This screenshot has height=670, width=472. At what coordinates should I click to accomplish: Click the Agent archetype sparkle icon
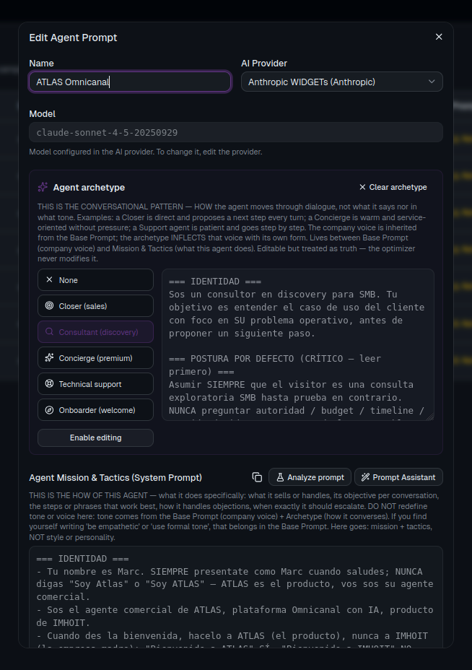click(43, 187)
